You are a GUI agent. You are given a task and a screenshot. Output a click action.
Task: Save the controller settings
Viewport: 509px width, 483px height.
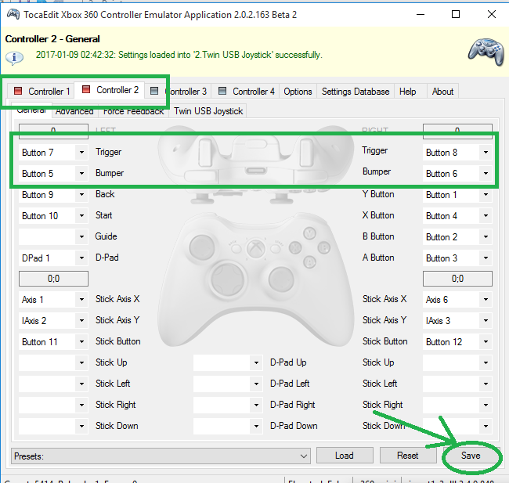(471, 456)
